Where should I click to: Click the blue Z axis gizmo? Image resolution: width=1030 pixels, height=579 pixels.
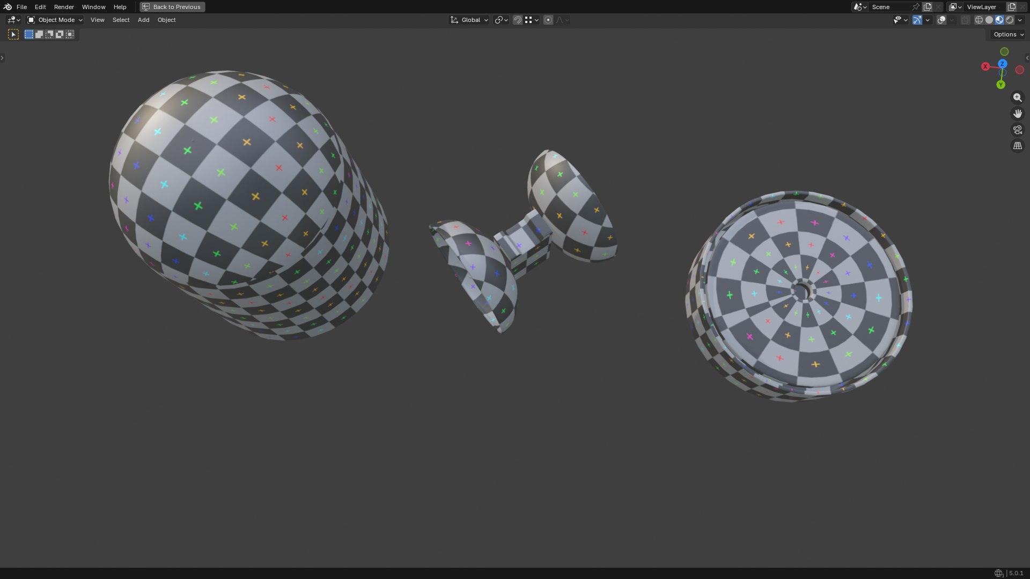(1002, 64)
